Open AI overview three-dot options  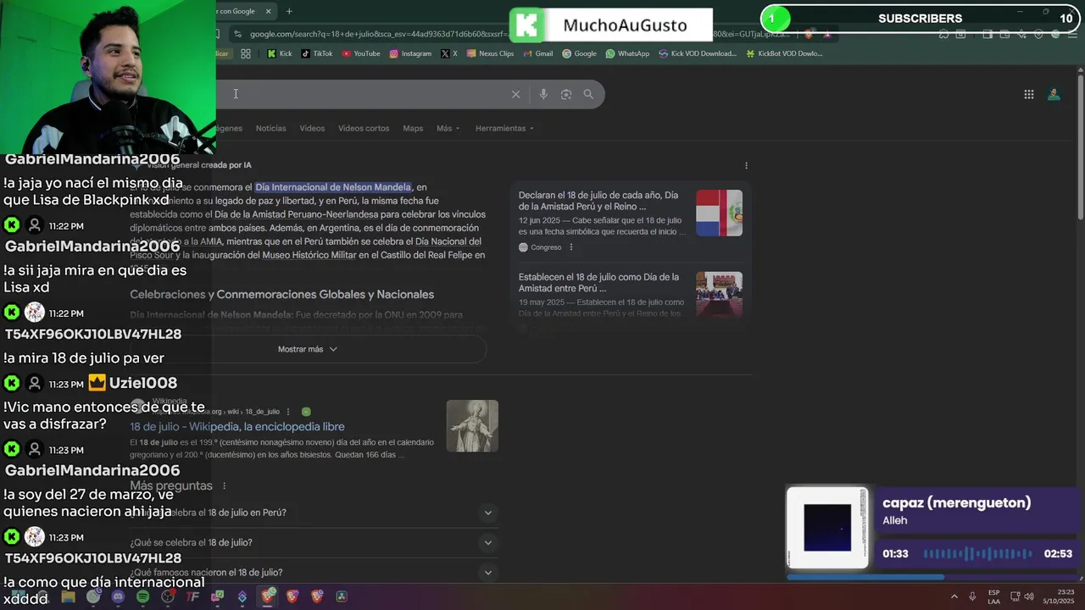pos(746,165)
